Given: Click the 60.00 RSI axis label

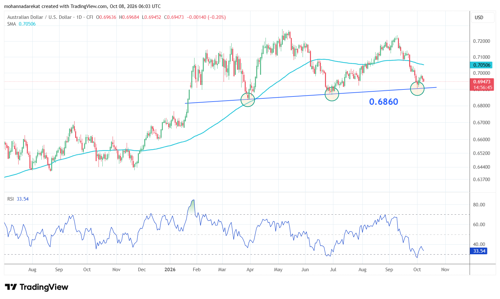Looking at the screenshot, I should pos(479,225).
